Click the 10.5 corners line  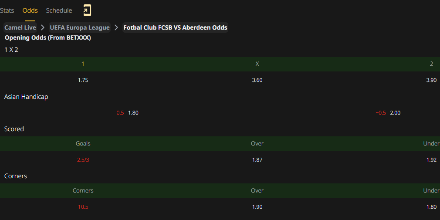tap(83, 207)
